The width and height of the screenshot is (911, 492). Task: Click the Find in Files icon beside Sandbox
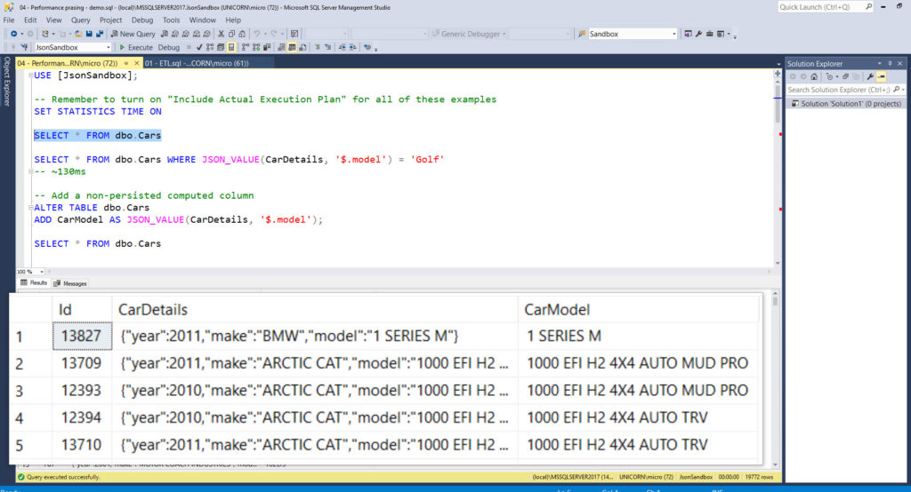click(x=582, y=34)
